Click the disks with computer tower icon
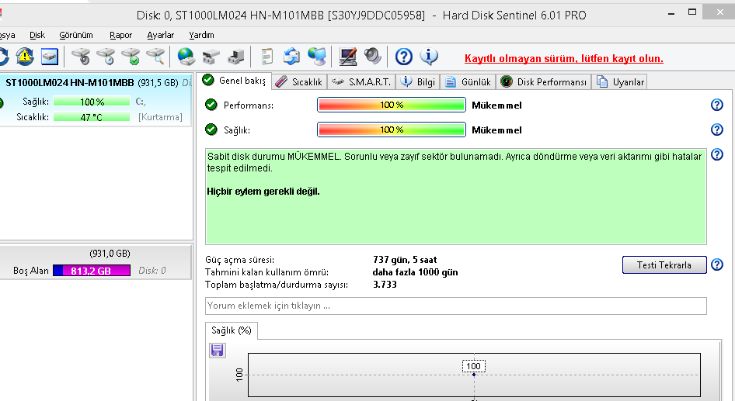The image size is (735, 401). point(235,57)
